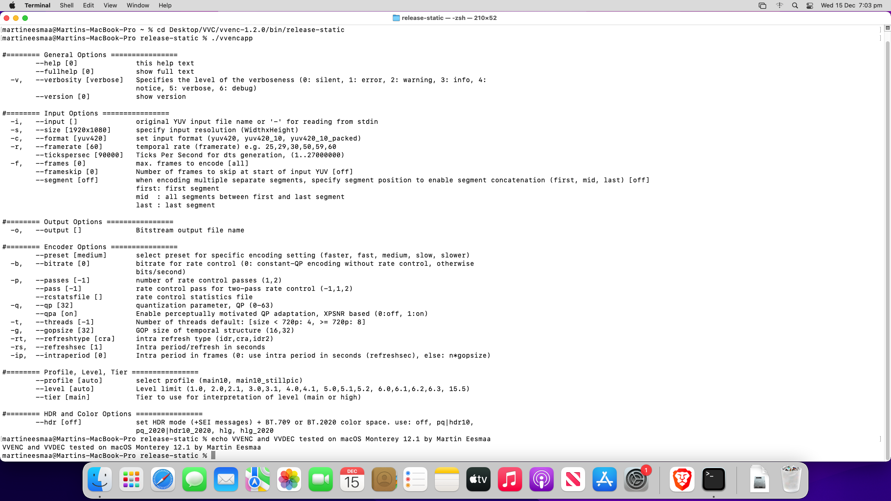Open the Window menu
This screenshot has width=891, height=501.
coord(138,6)
